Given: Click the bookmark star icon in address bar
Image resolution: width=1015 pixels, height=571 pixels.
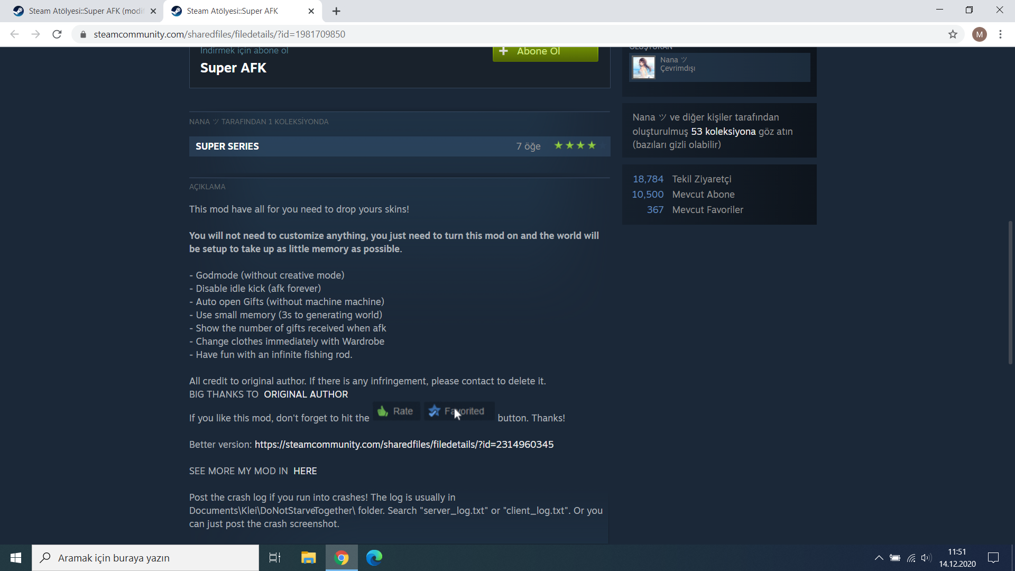Looking at the screenshot, I should point(953,34).
